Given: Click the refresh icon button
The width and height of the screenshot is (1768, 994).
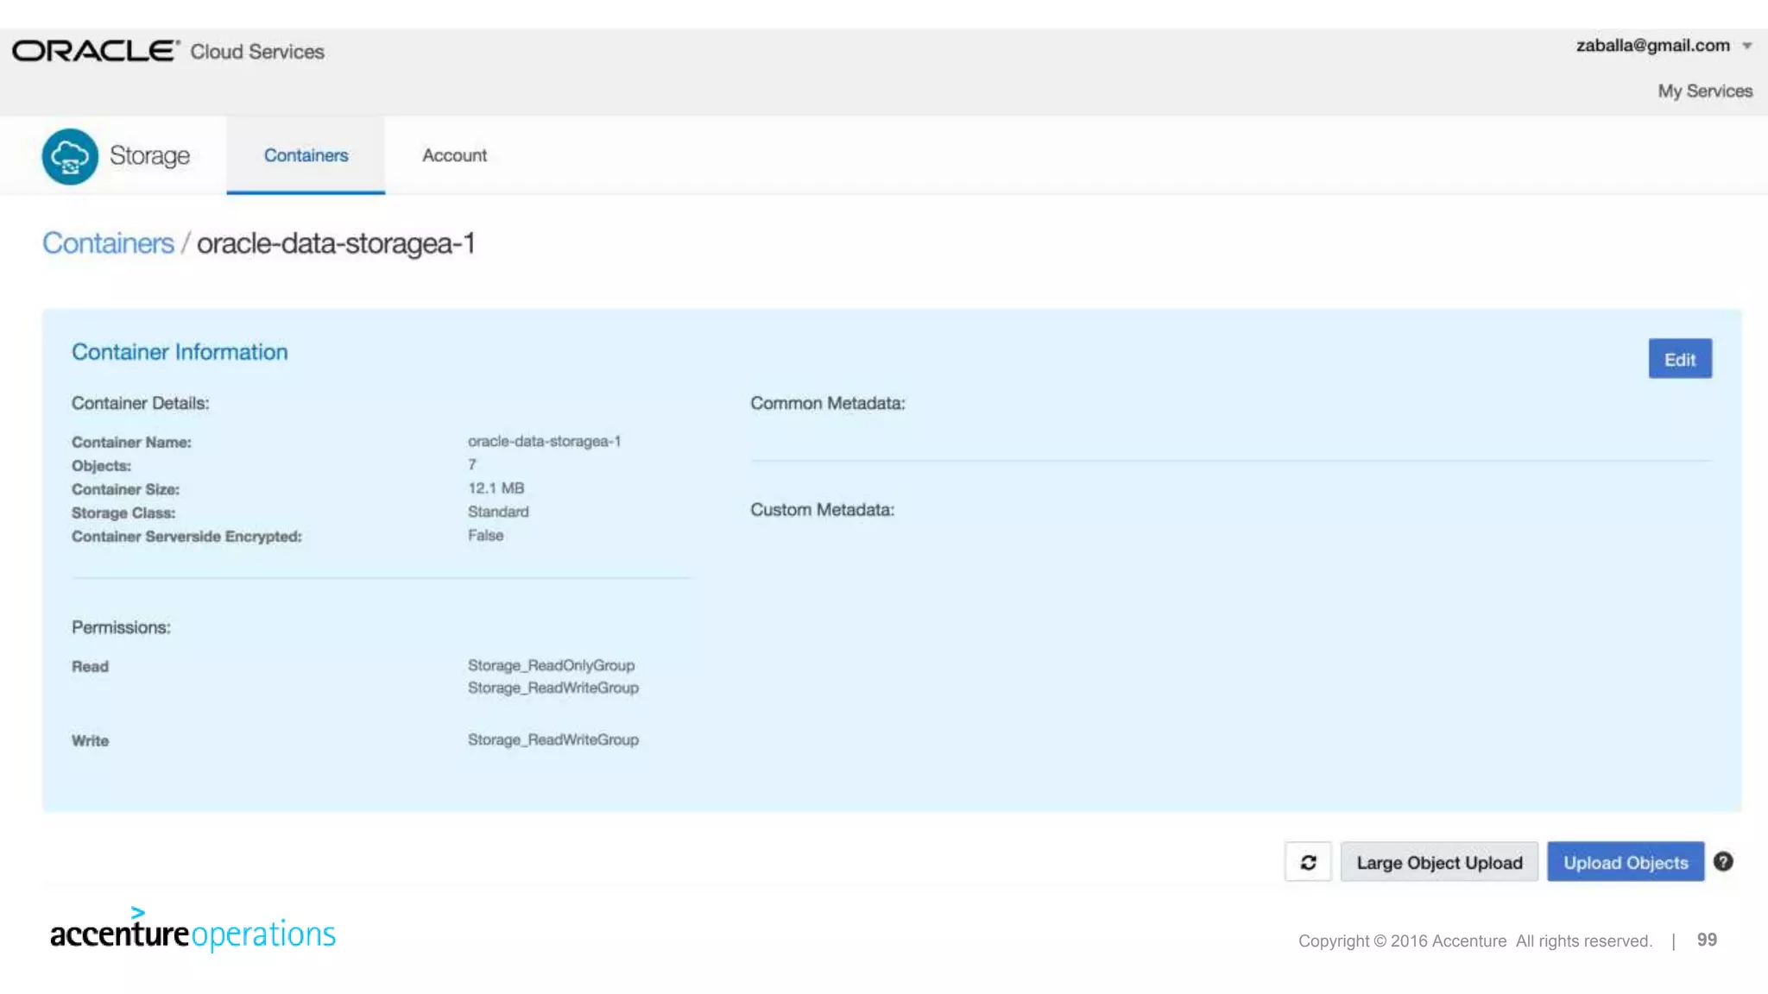Looking at the screenshot, I should (x=1308, y=862).
